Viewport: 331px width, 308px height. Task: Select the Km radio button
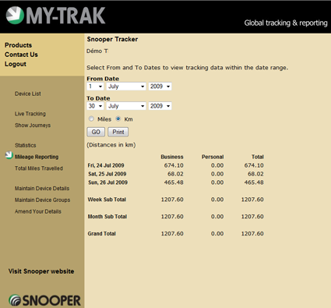(118, 119)
